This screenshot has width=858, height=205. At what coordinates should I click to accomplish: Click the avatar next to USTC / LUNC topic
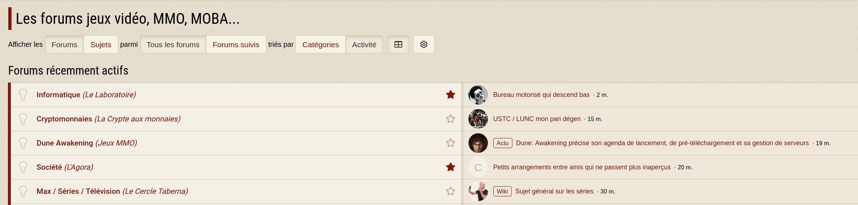[478, 119]
